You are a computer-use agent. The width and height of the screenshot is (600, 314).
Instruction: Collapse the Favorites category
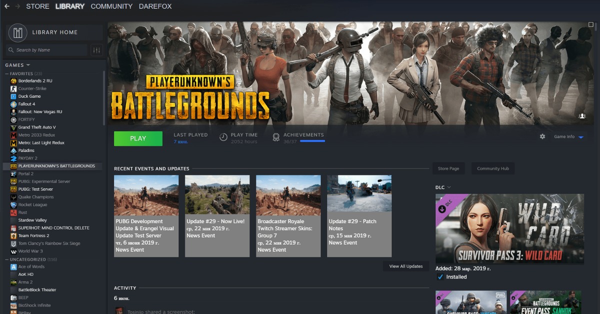(6, 73)
